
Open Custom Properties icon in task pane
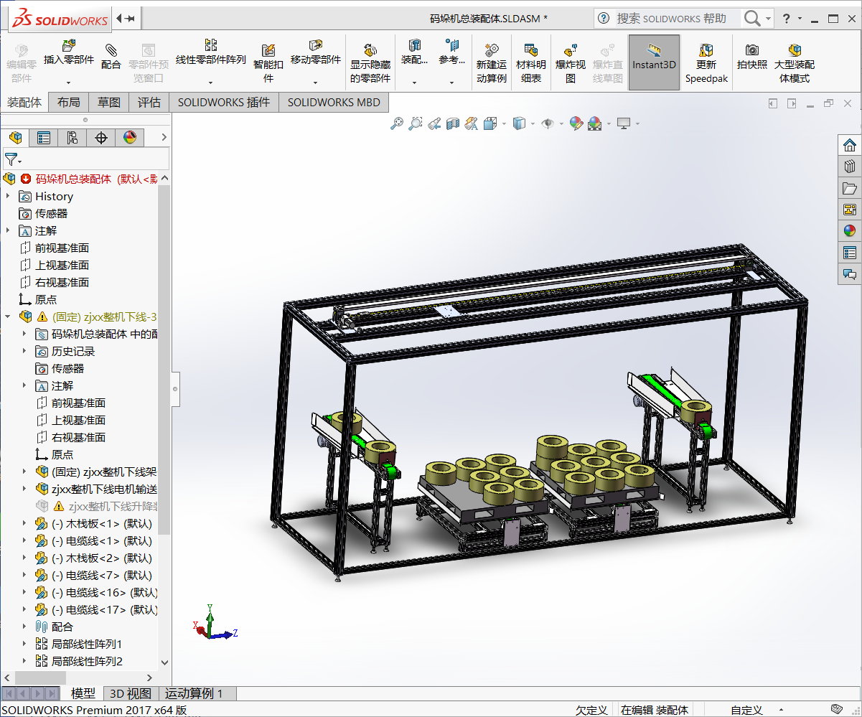click(x=850, y=253)
